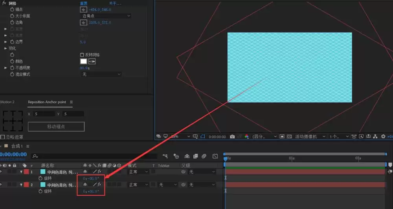Click the 移动锚点 button
The height and width of the screenshot is (209, 393).
click(x=56, y=126)
